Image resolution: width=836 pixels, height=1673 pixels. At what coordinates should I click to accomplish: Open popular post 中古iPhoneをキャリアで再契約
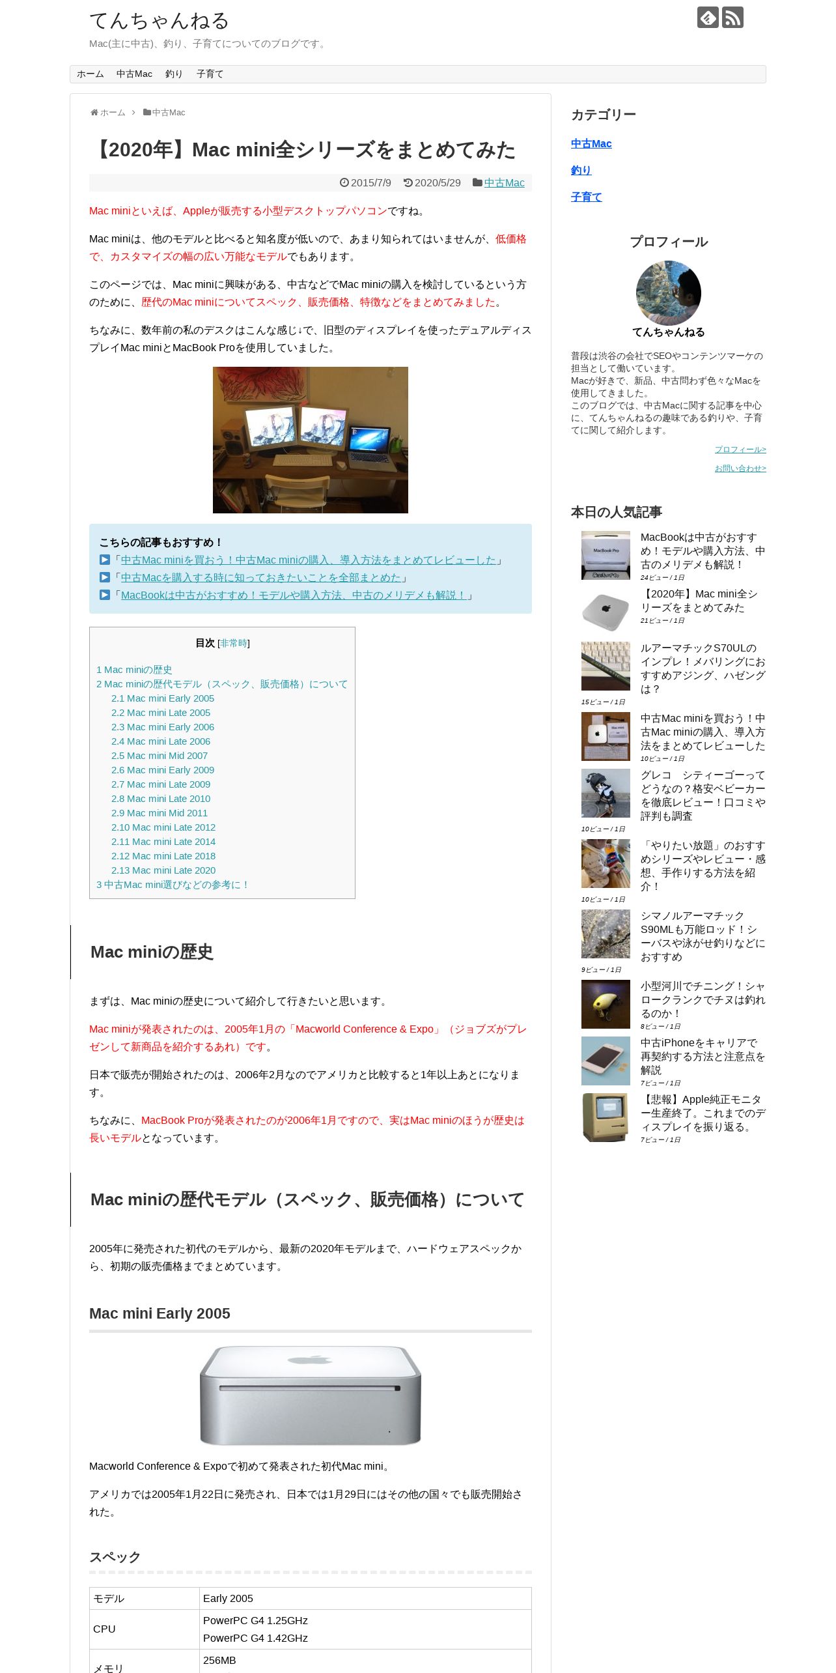pos(703,1057)
